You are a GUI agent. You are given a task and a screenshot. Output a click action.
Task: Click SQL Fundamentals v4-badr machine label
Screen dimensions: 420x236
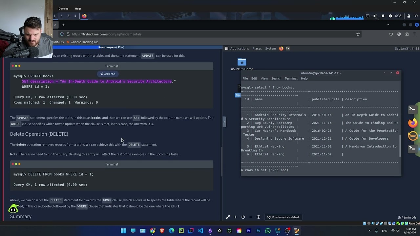pos(283,217)
